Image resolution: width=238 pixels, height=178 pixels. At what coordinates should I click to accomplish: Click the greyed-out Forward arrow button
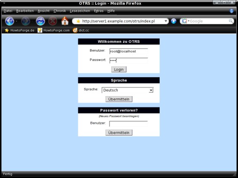click(x=26, y=21)
